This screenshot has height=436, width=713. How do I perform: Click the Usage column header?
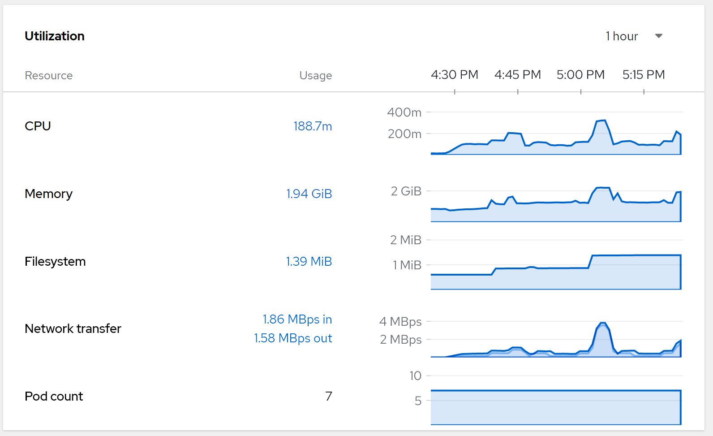315,76
